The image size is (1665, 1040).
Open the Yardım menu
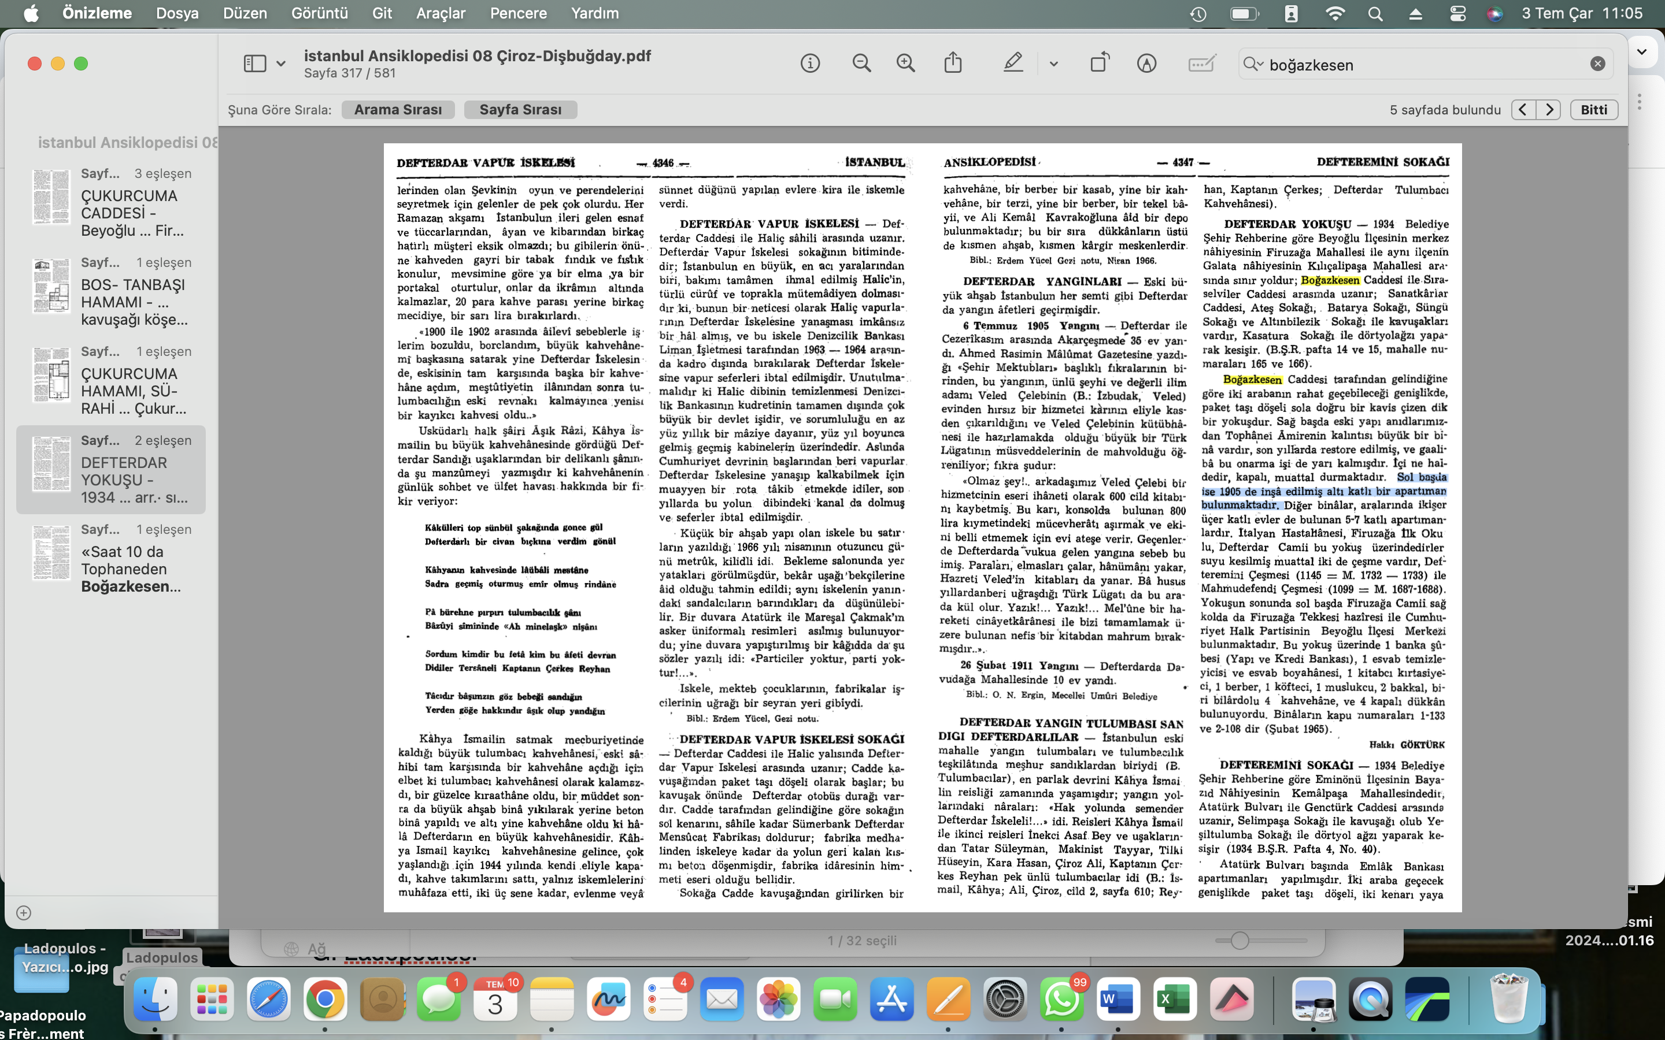click(x=594, y=13)
